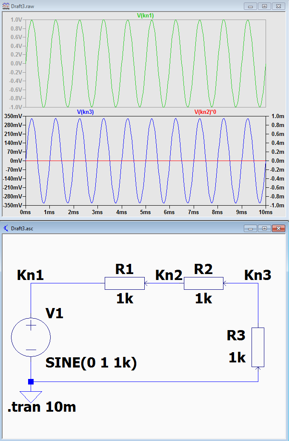Click the Kn2 net label
The image size is (289, 441).
(169, 275)
